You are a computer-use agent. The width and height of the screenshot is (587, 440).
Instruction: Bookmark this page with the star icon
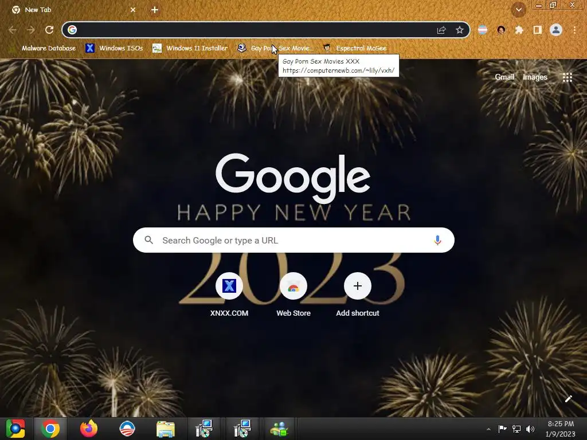(x=460, y=30)
